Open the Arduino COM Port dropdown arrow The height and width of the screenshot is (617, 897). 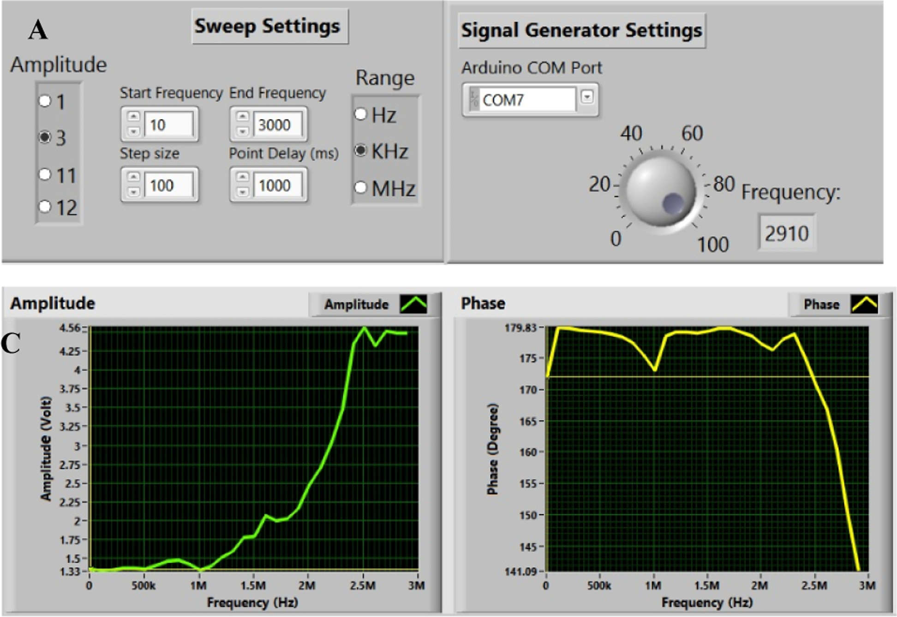(587, 97)
